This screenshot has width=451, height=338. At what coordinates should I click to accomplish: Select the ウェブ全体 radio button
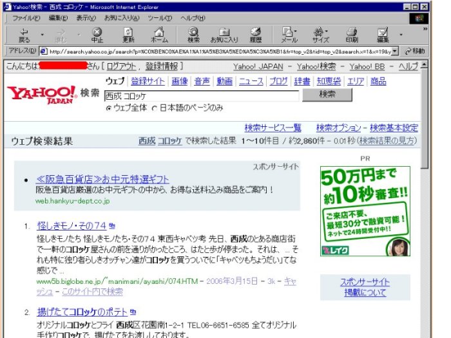[108, 108]
